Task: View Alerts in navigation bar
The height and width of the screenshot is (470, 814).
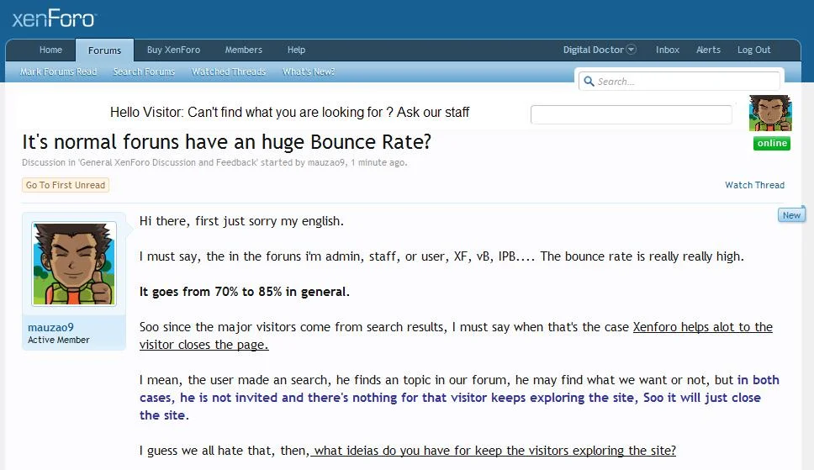Action: click(708, 50)
